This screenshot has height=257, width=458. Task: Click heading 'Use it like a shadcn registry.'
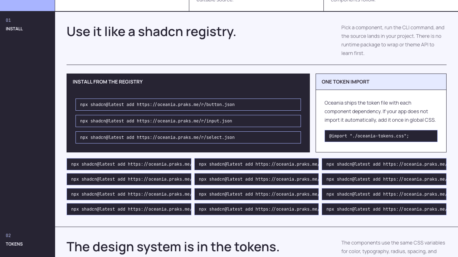(151, 31)
